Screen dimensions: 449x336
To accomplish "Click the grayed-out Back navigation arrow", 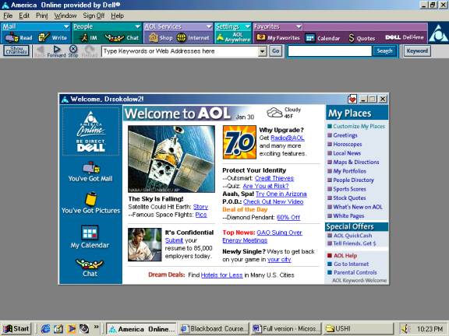I will [40, 51].
